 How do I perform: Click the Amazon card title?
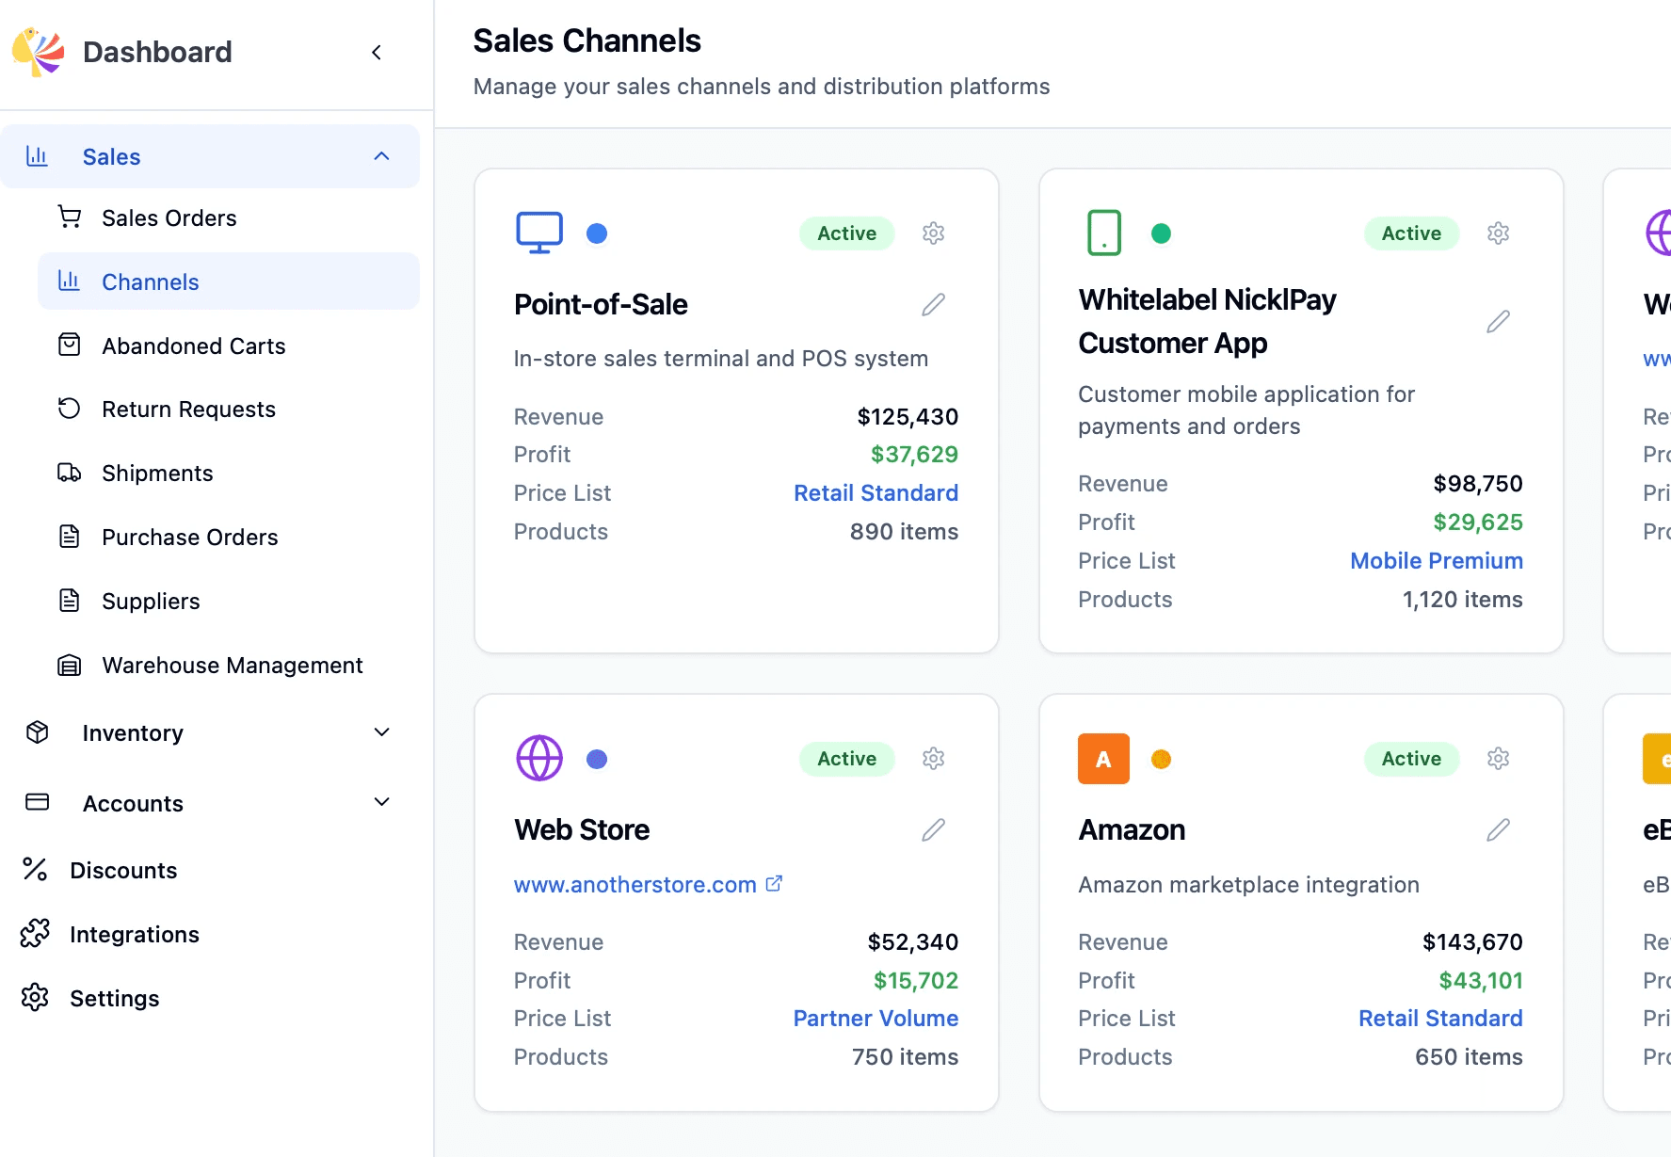(x=1132, y=830)
